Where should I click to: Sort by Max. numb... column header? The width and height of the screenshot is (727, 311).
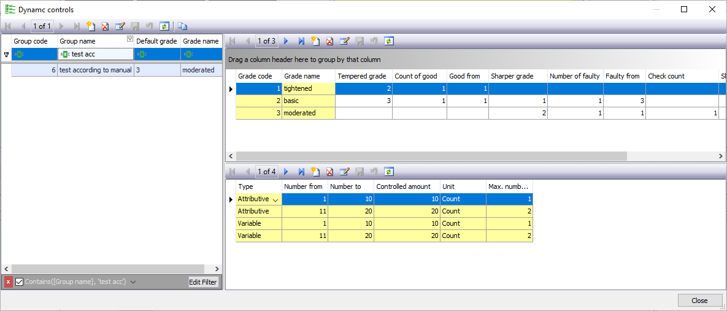coord(509,186)
